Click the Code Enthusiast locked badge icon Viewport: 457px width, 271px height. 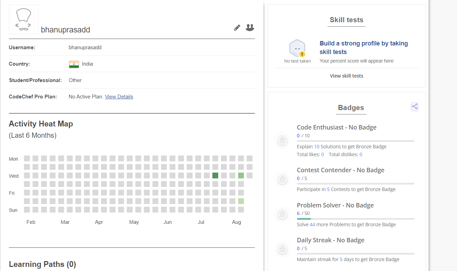(x=282, y=140)
